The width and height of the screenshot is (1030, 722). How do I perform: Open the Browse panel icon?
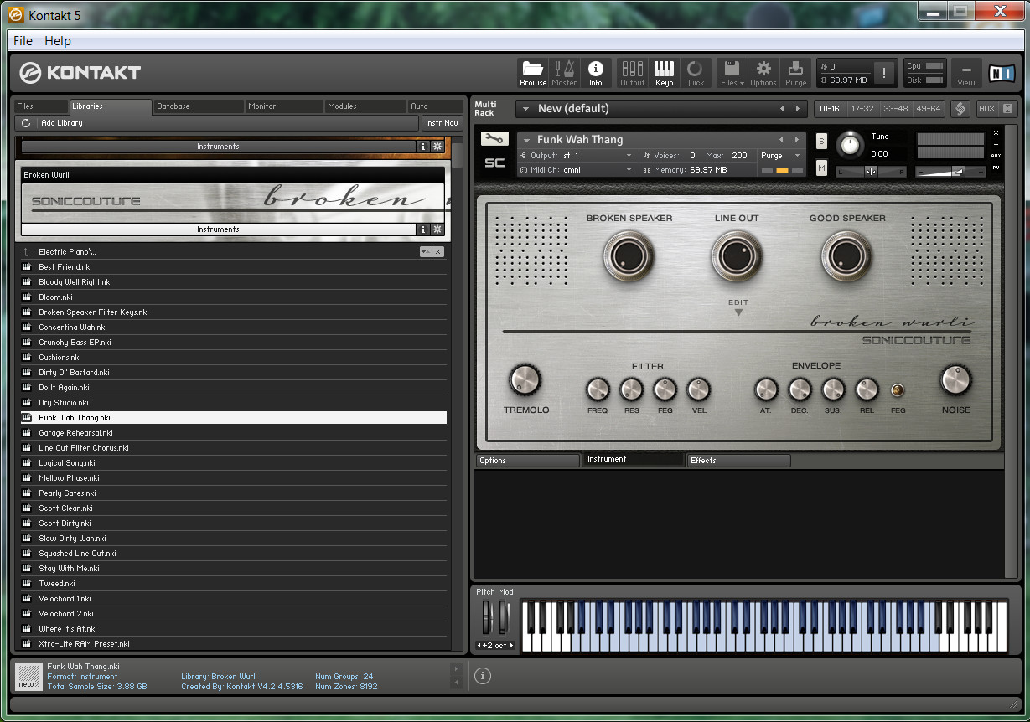coord(533,72)
